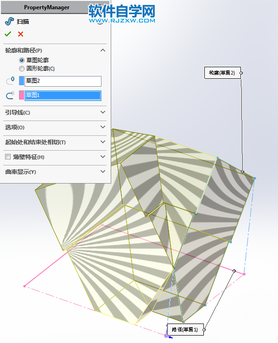278x343 pixels.
Task: Click the 扫描 feature title text
Action: pos(23,22)
